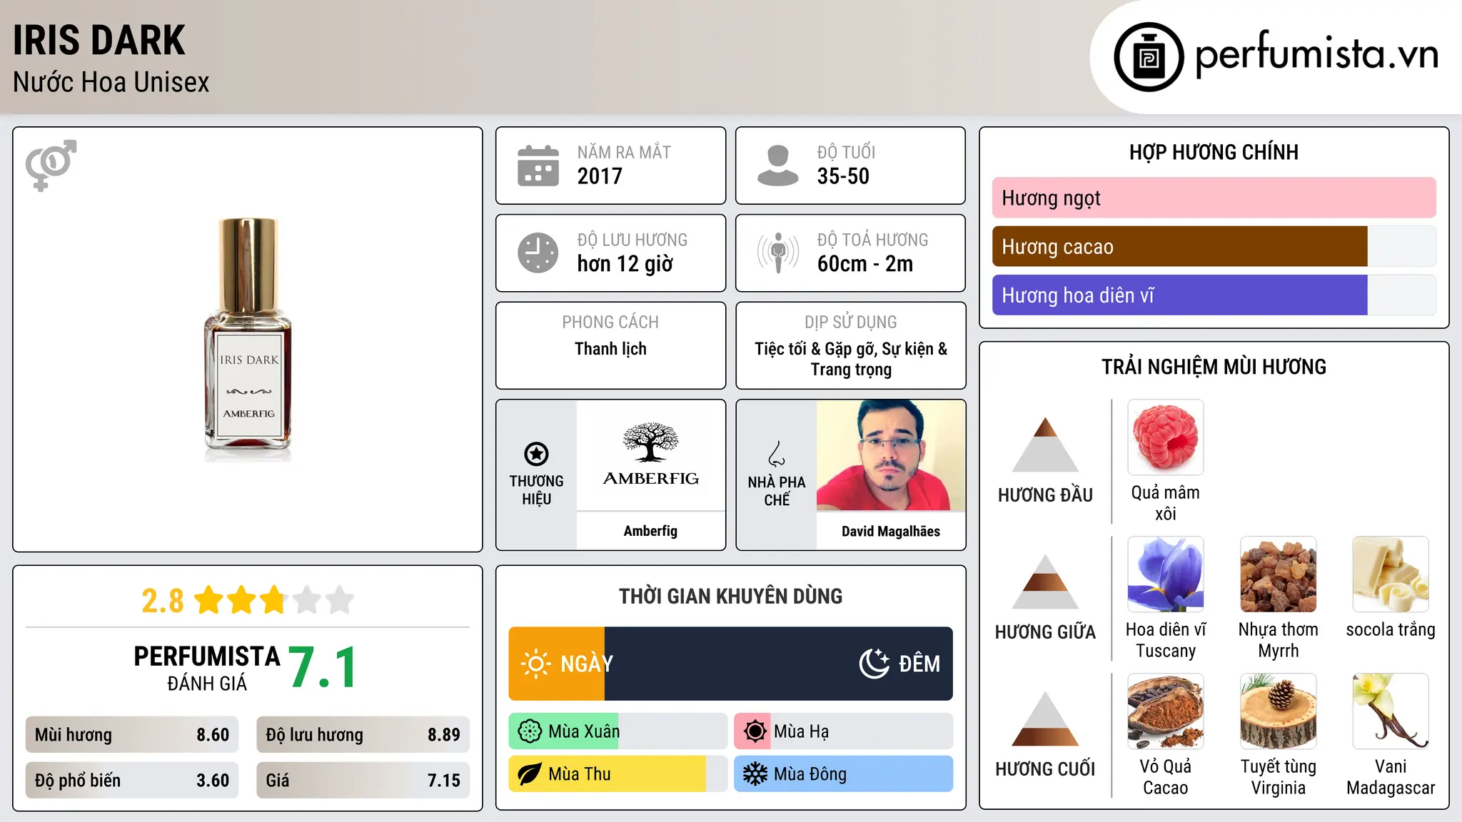Click the Amberfig tree logo

click(x=650, y=443)
